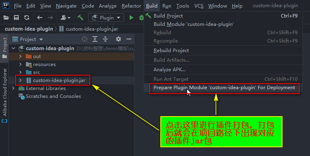Open the Refactor menu
The width and height of the screenshot is (310, 156).
click(x=131, y=6)
